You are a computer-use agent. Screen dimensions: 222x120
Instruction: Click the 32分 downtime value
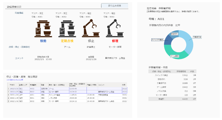point(186,79)
